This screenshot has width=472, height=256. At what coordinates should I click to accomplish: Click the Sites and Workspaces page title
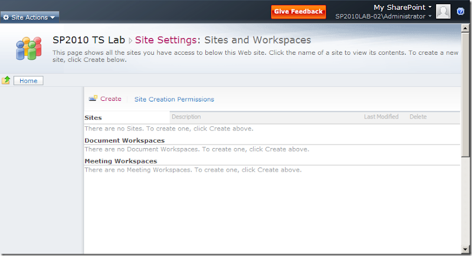[258, 40]
